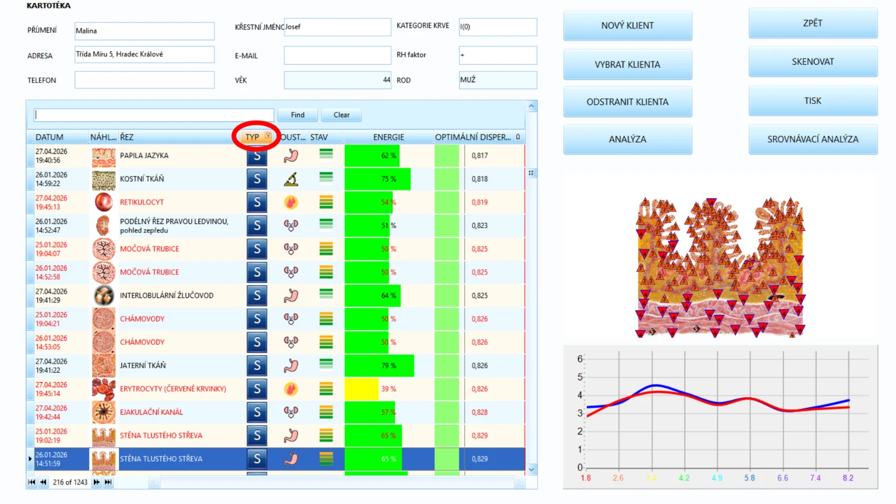
Task: Click thumbnail of PAPILA JAZYKA
Action: 103,156
